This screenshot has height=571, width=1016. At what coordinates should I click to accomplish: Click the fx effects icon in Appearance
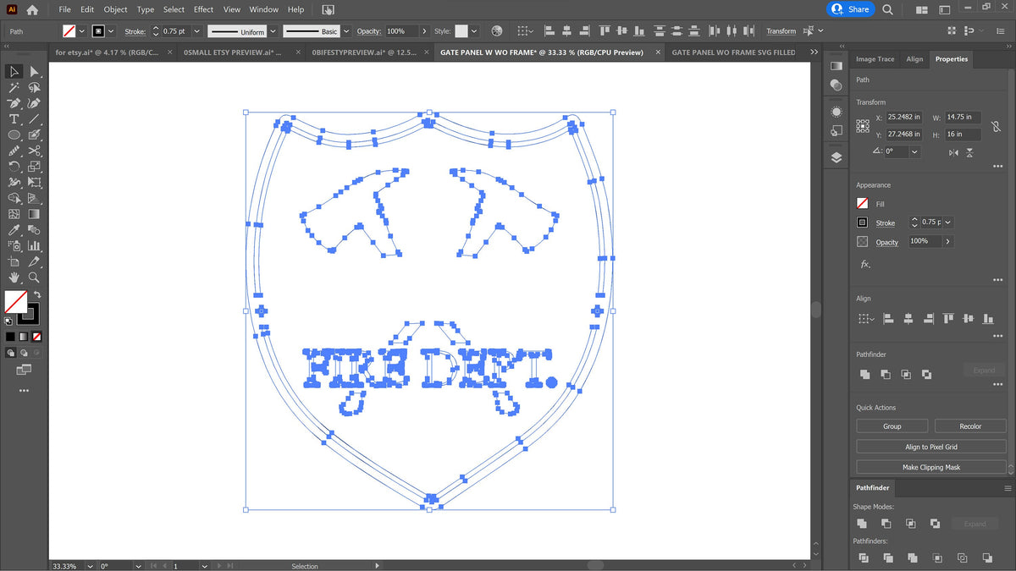[x=865, y=264]
